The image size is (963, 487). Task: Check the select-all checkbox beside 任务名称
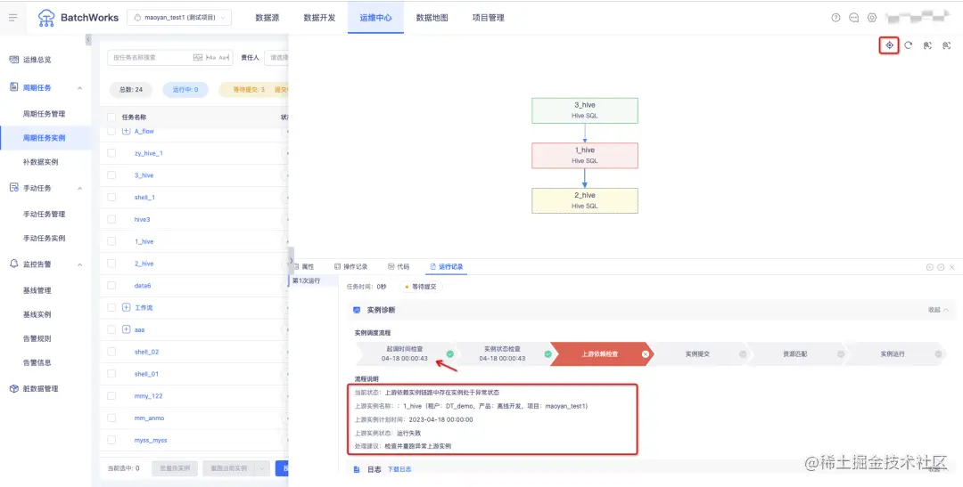[111, 118]
